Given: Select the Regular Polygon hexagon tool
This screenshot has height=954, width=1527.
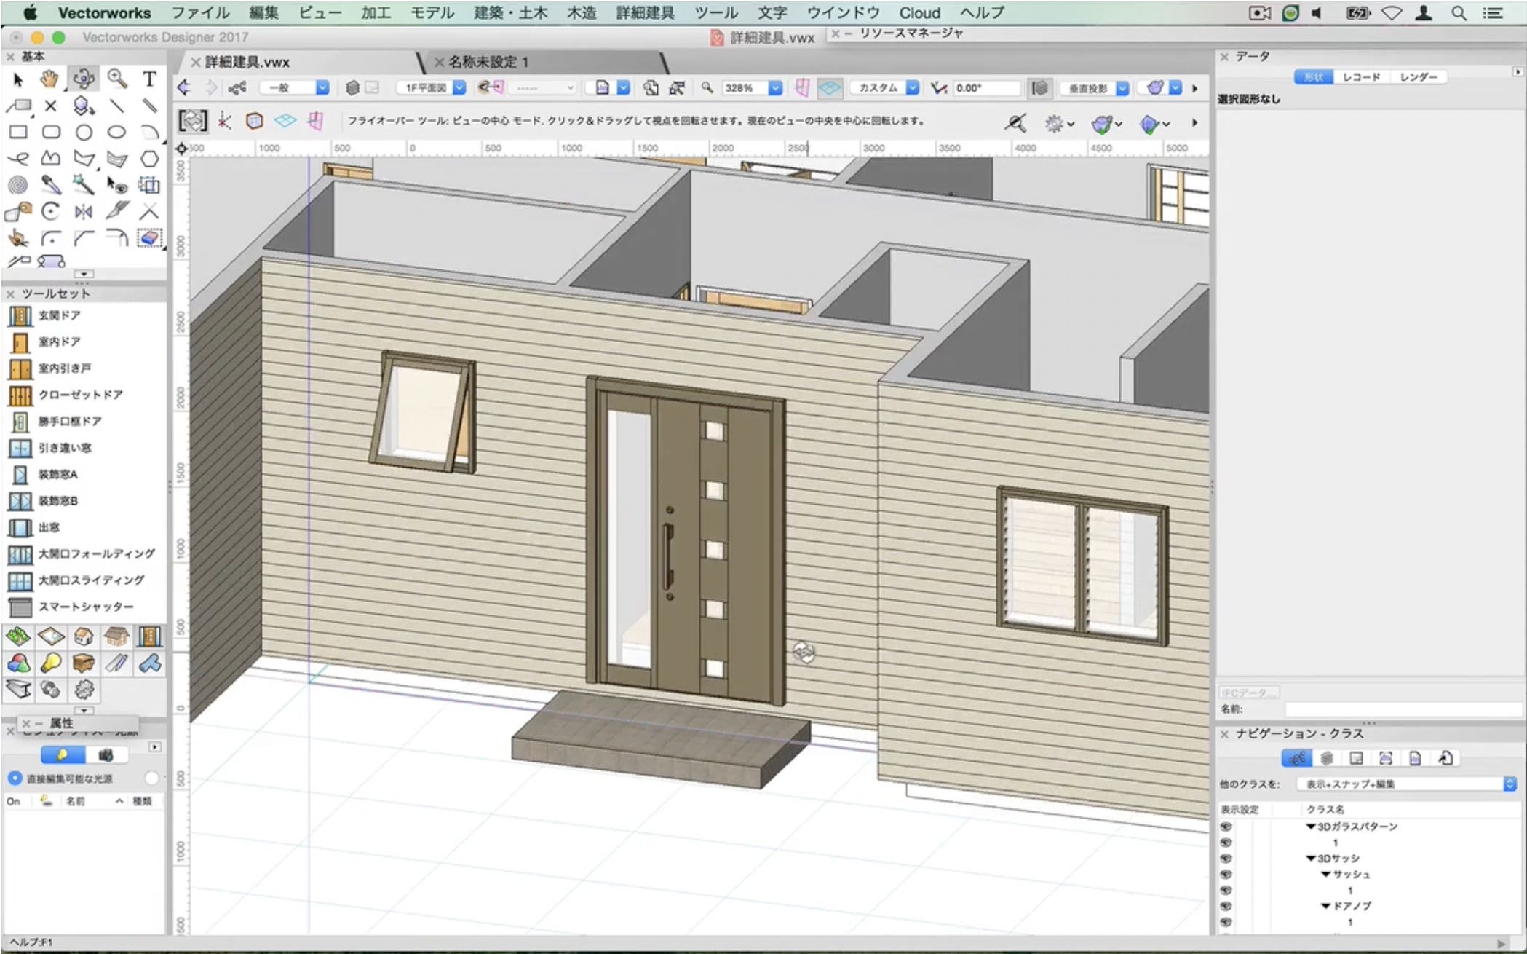Looking at the screenshot, I should (149, 159).
